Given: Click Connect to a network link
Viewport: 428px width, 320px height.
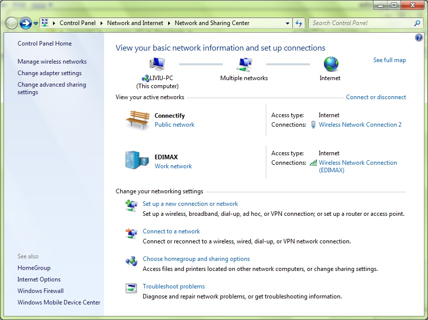Looking at the screenshot, I should (x=171, y=231).
